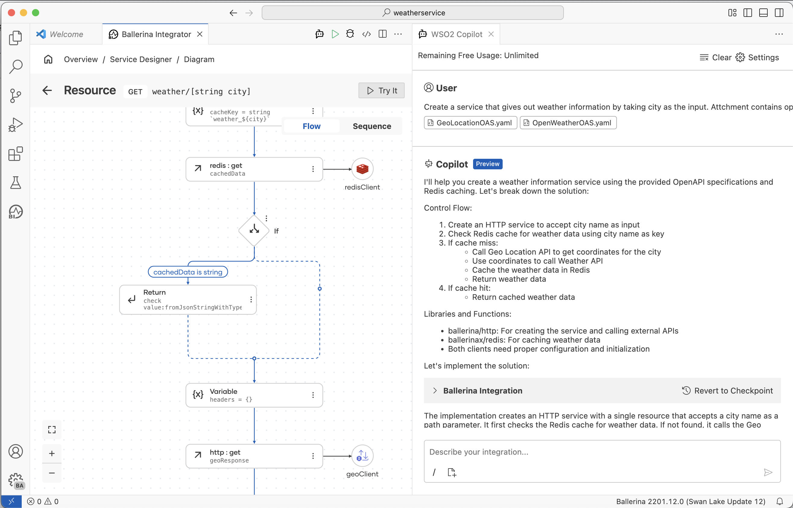Click the weatherservice command center search
The image size is (793, 508).
(x=412, y=13)
